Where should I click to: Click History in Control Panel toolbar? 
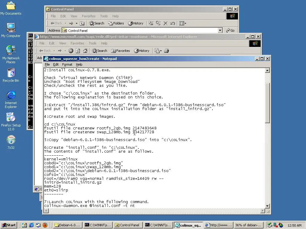tap(136, 23)
